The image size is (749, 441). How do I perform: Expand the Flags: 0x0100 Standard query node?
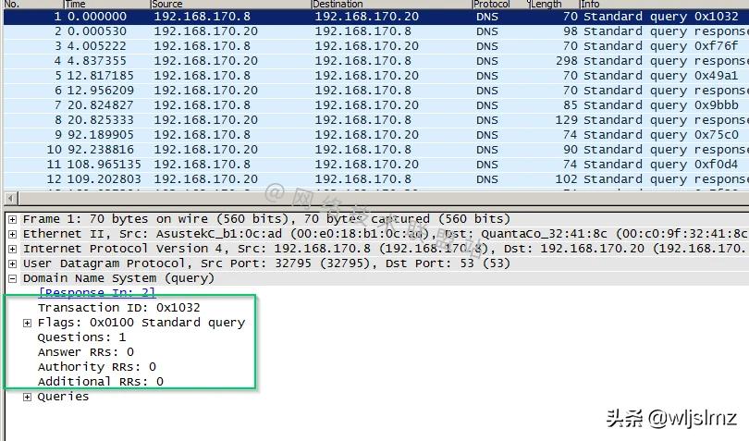(x=27, y=323)
